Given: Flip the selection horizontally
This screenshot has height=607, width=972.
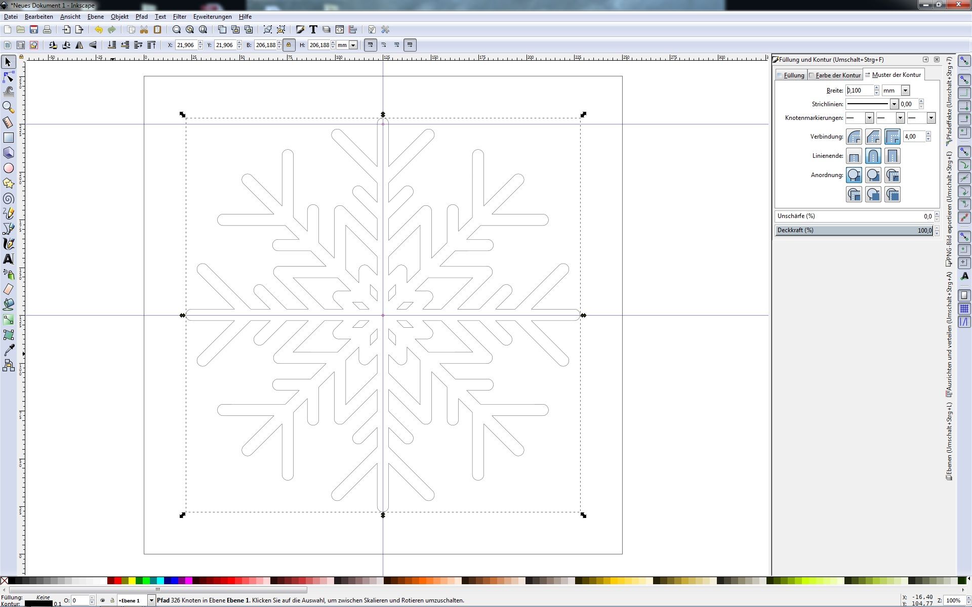Looking at the screenshot, I should [79, 45].
